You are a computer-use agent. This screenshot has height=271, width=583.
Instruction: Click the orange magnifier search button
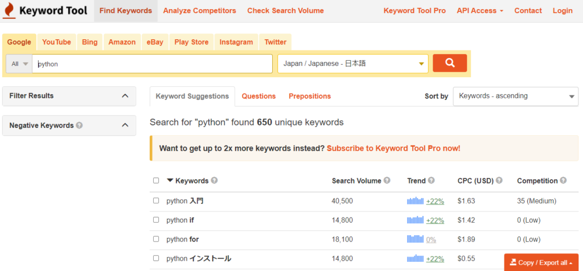pos(450,63)
